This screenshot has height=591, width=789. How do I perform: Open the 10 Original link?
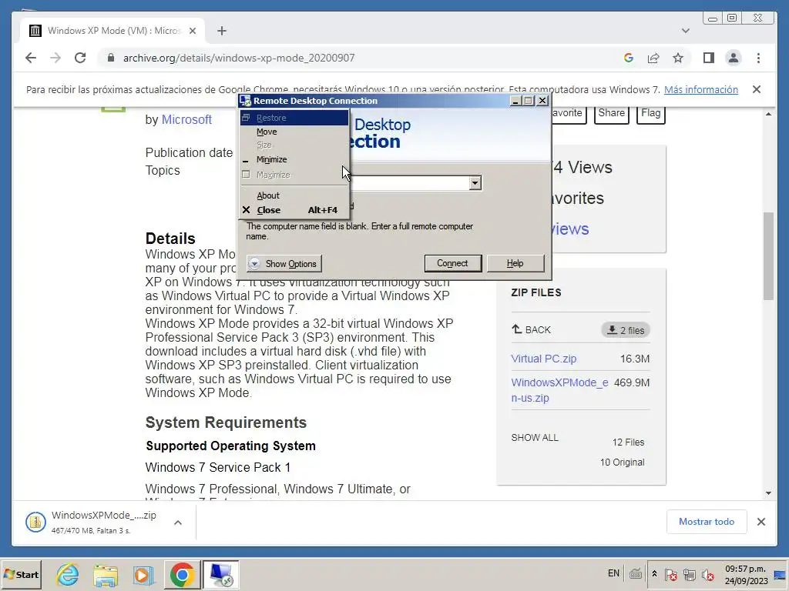pyautogui.click(x=622, y=462)
